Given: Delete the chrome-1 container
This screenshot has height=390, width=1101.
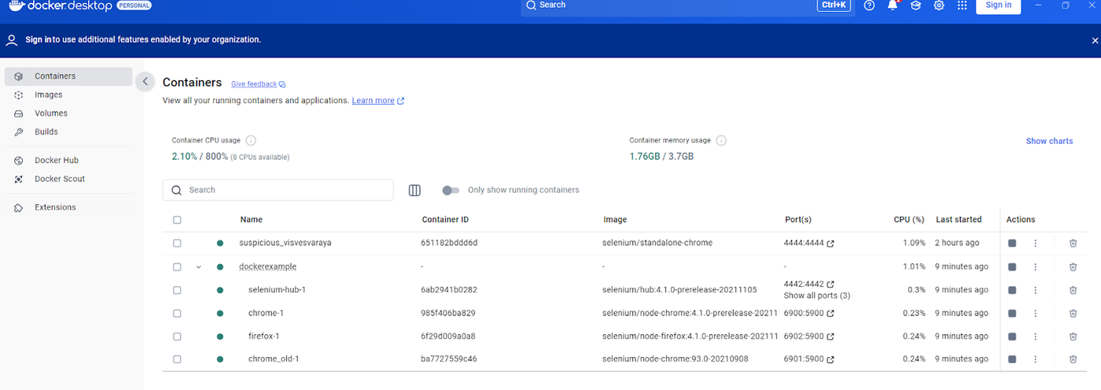Looking at the screenshot, I should (1073, 313).
